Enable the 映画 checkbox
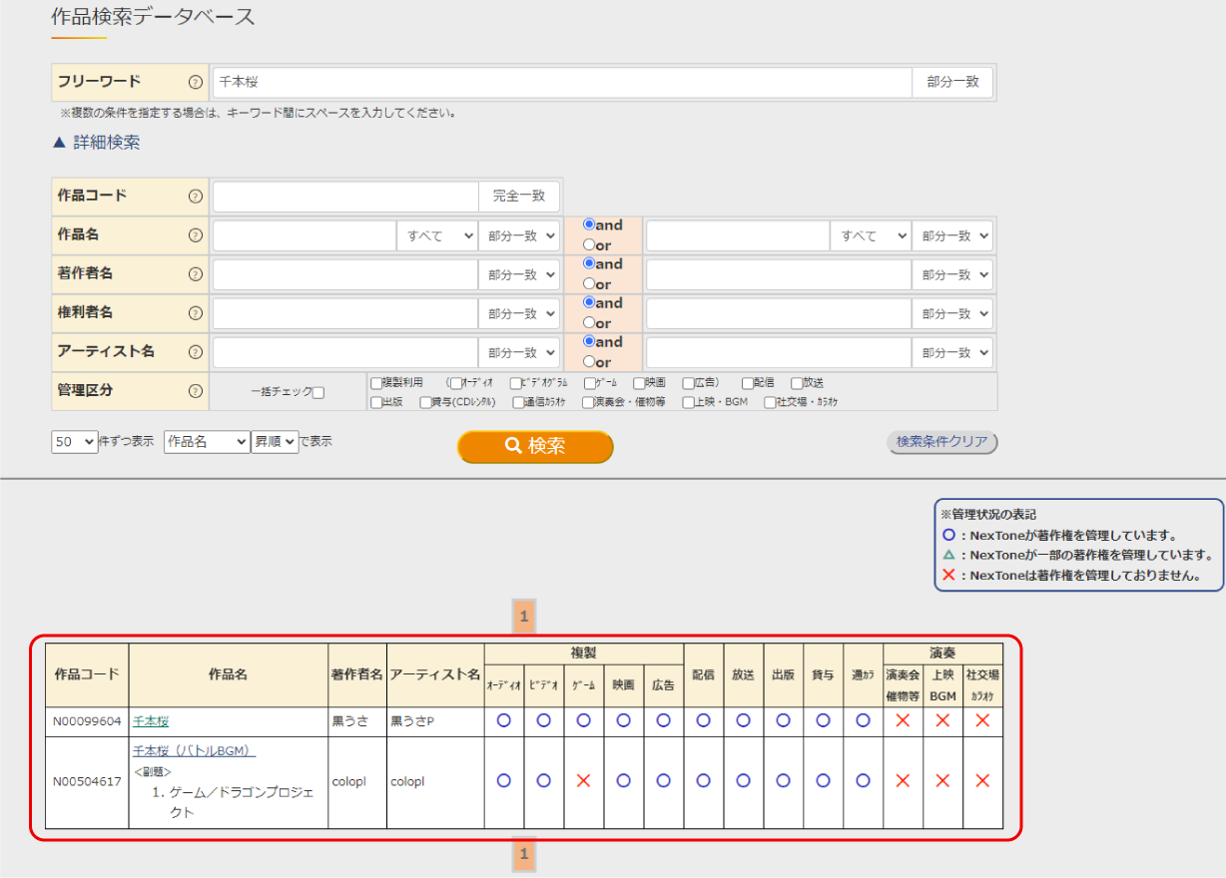This screenshot has width=1226, height=878. (x=639, y=382)
